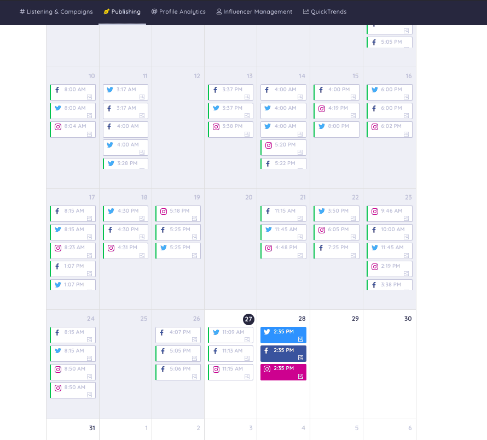Open Instagram post at 6:02 PM on the 16th
This screenshot has height=440, width=487.
pyautogui.click(x=390, y=130)
